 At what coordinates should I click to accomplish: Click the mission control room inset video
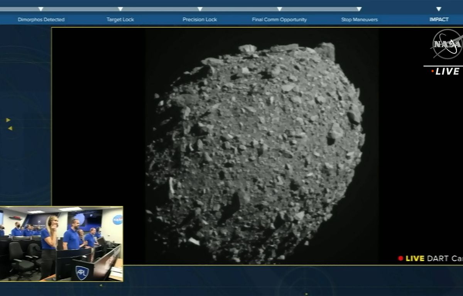click(61, 244)
